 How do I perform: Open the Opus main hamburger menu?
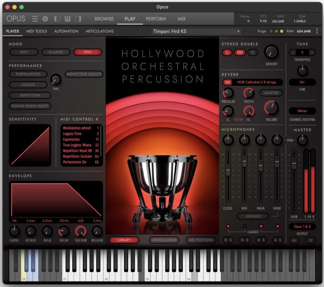35,19
